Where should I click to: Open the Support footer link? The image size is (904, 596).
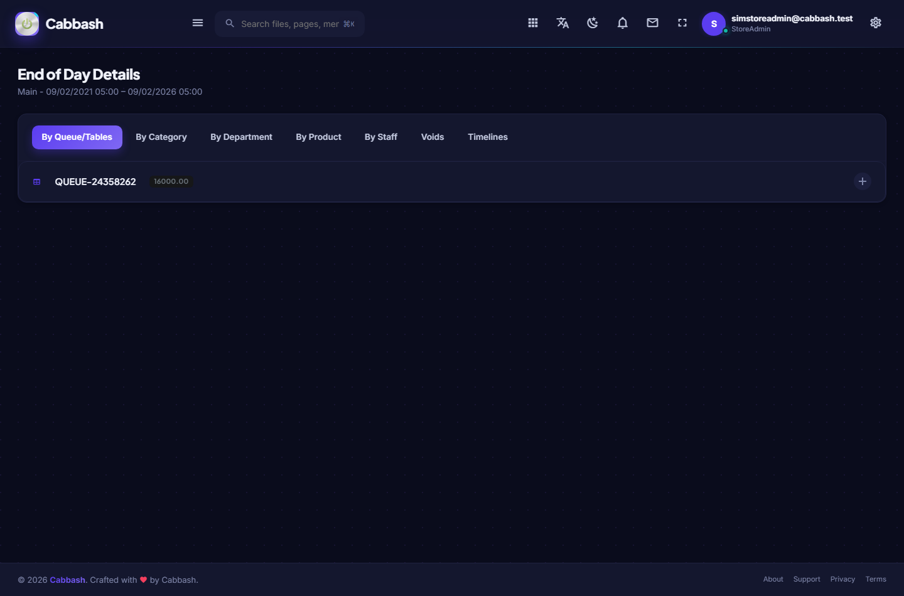[807, 580]
